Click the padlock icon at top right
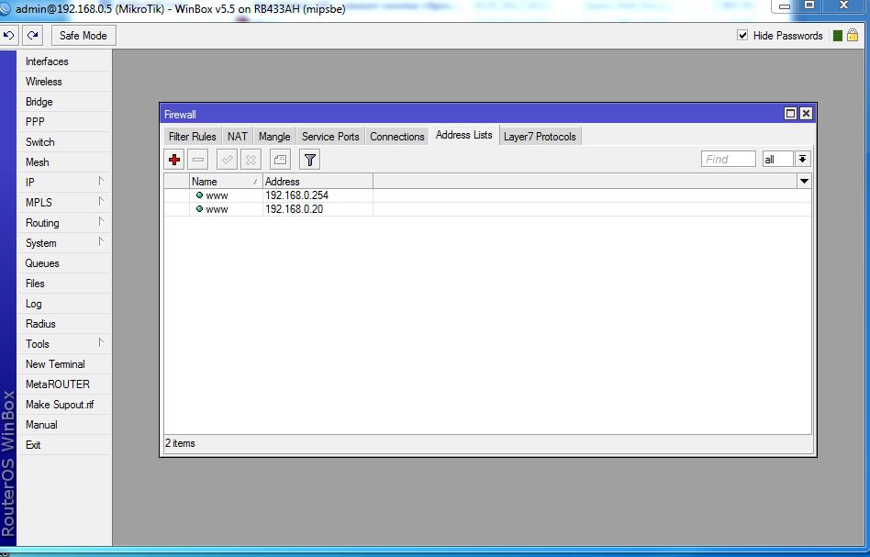The width and height of the screenshot is (870, 557). click(853, 36)
